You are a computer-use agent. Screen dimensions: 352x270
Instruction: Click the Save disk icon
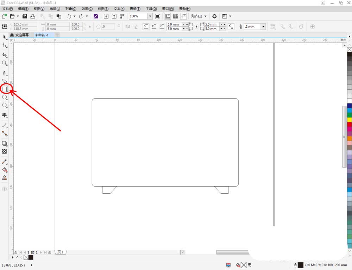[x=25, y=16]
